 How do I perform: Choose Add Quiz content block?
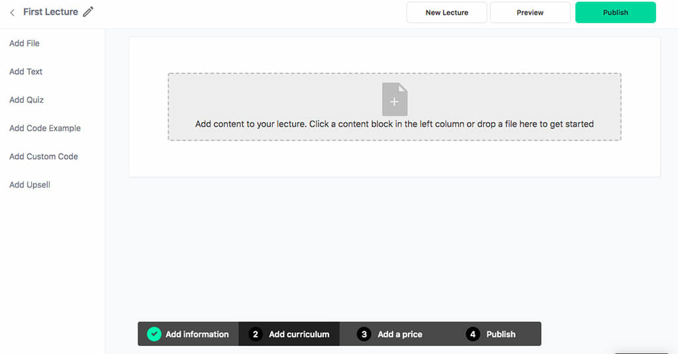[x=26, y=100]
